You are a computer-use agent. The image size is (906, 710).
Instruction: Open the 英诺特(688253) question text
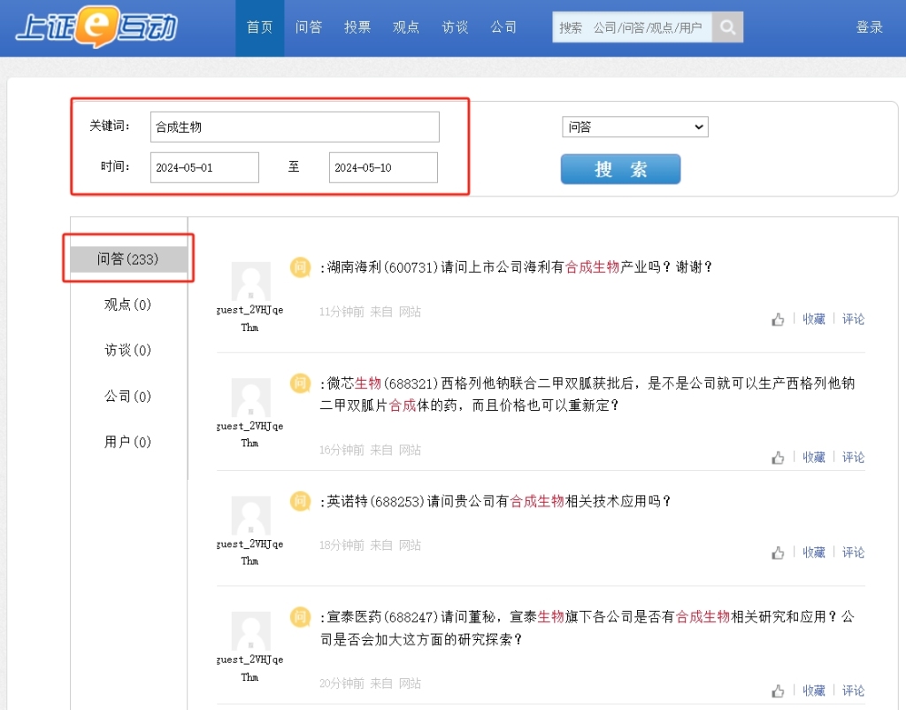click(x=497, y=501)
